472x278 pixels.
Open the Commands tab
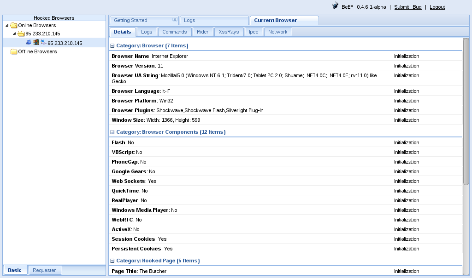[x=175, y=32]
